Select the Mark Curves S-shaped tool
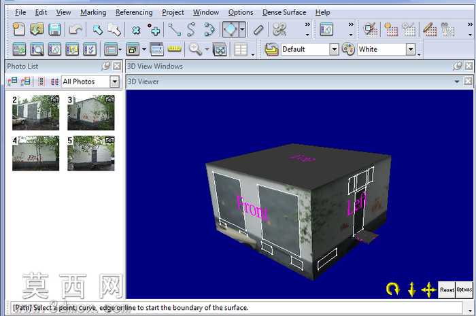476x316 pixels. click(x=191, y=30)
